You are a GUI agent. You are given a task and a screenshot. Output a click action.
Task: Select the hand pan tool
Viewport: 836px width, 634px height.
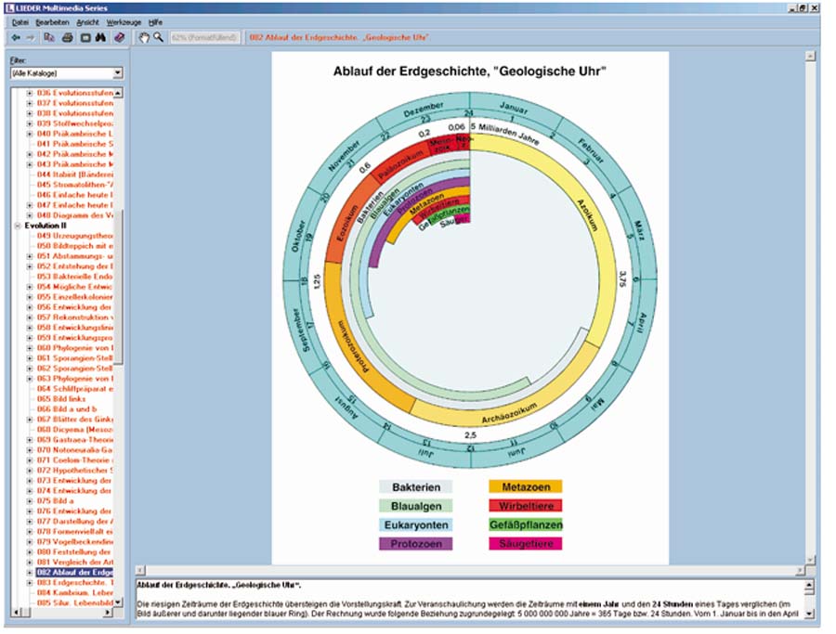pos(144,37)
